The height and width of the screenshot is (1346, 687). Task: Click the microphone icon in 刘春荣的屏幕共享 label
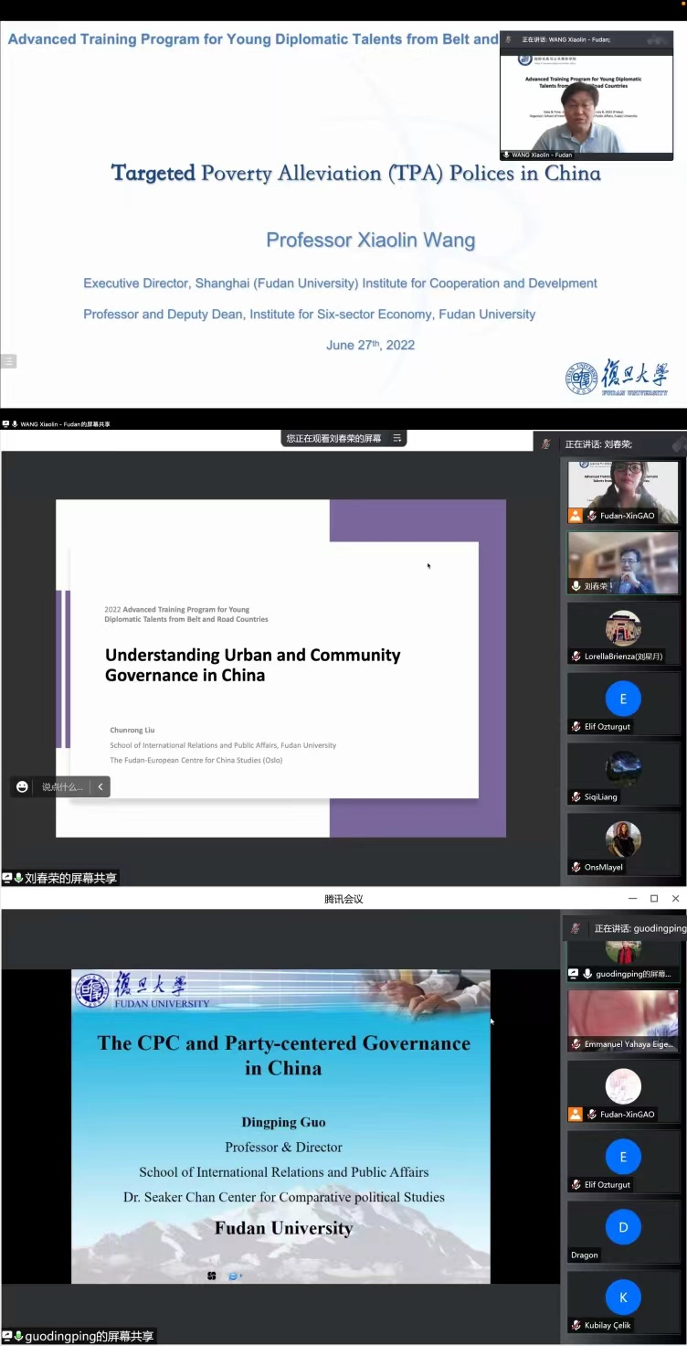tap(18, 878)
